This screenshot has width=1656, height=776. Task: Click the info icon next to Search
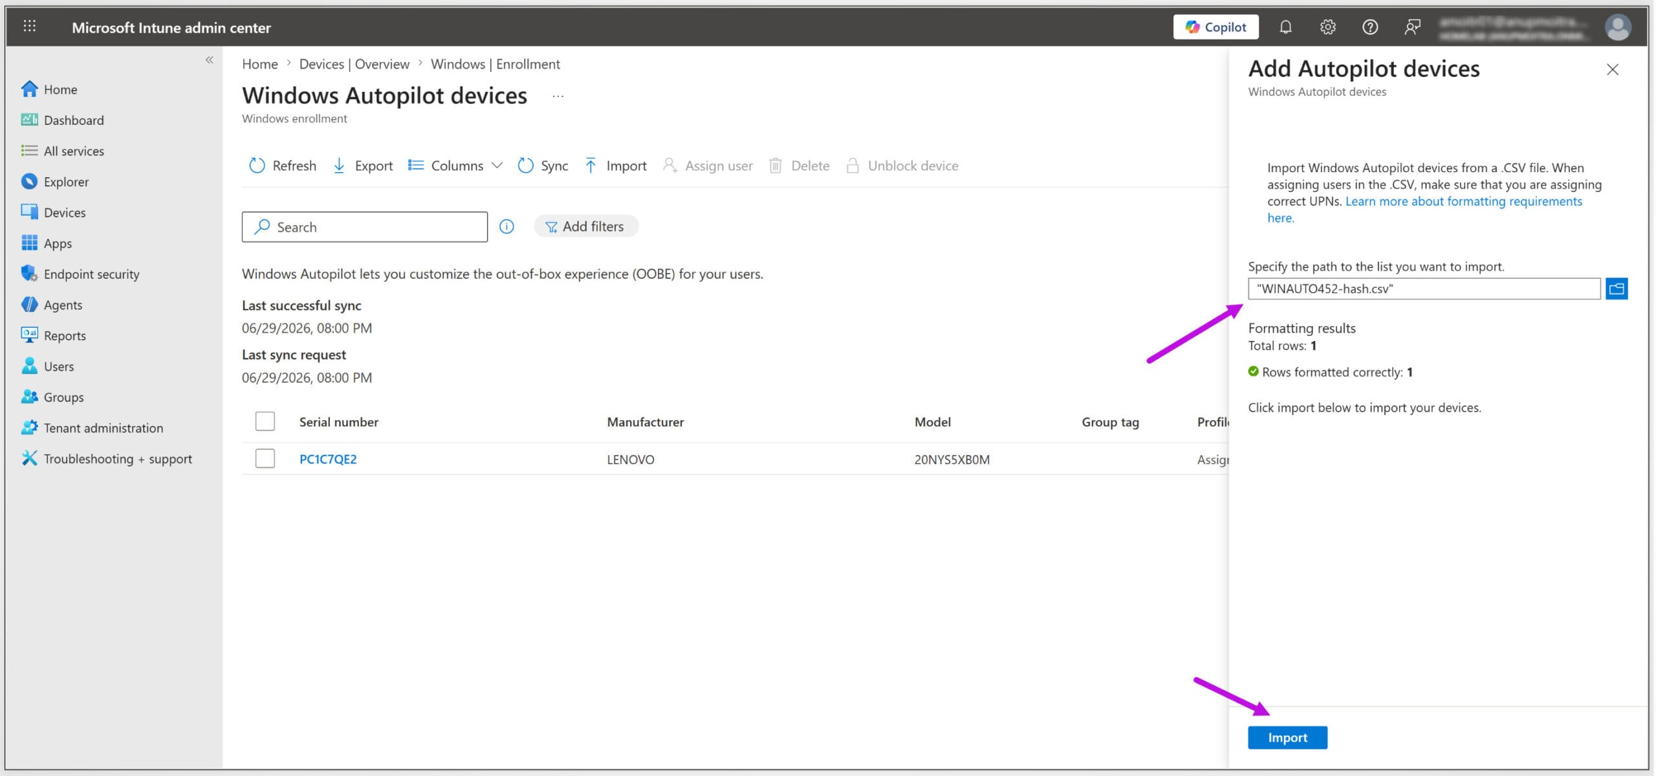click(507, 227)
